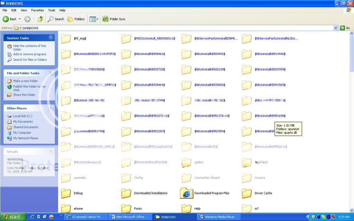This screenshot has width=354, height=221.
Task: Select the Driver Cache folder icon
Action: tap(246, 193)
